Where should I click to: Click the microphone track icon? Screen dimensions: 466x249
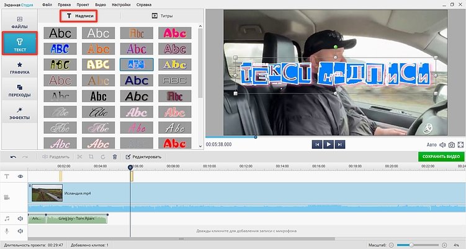pyautogui.click(x=7, y=231)
